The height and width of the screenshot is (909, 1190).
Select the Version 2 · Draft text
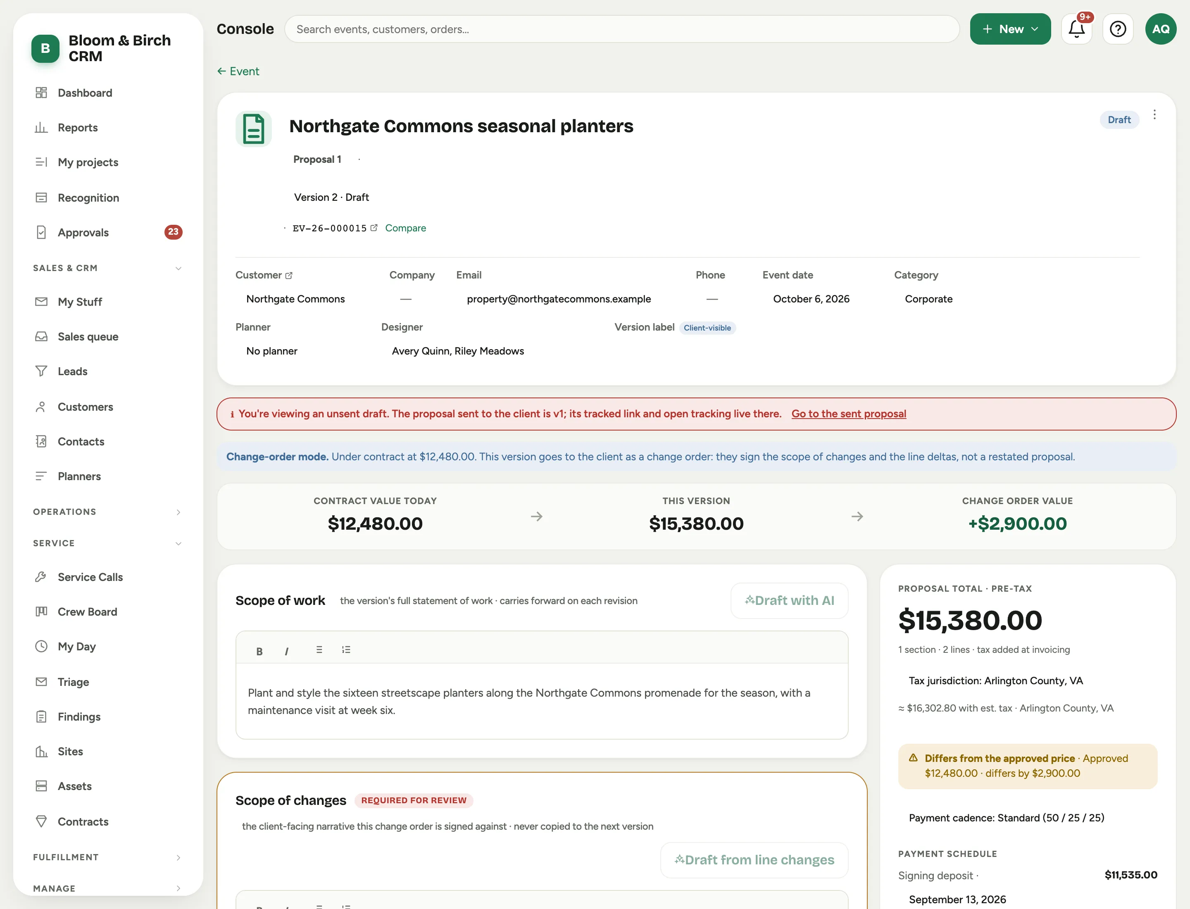331,197
